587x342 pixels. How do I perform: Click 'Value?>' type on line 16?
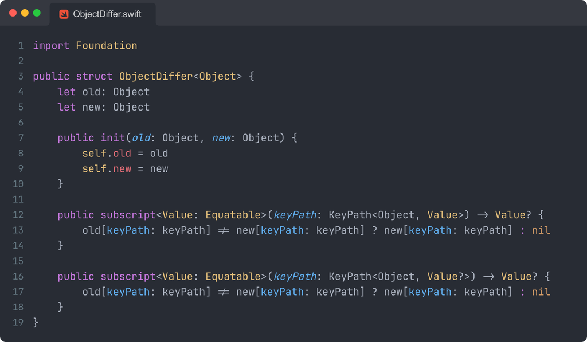448,277
